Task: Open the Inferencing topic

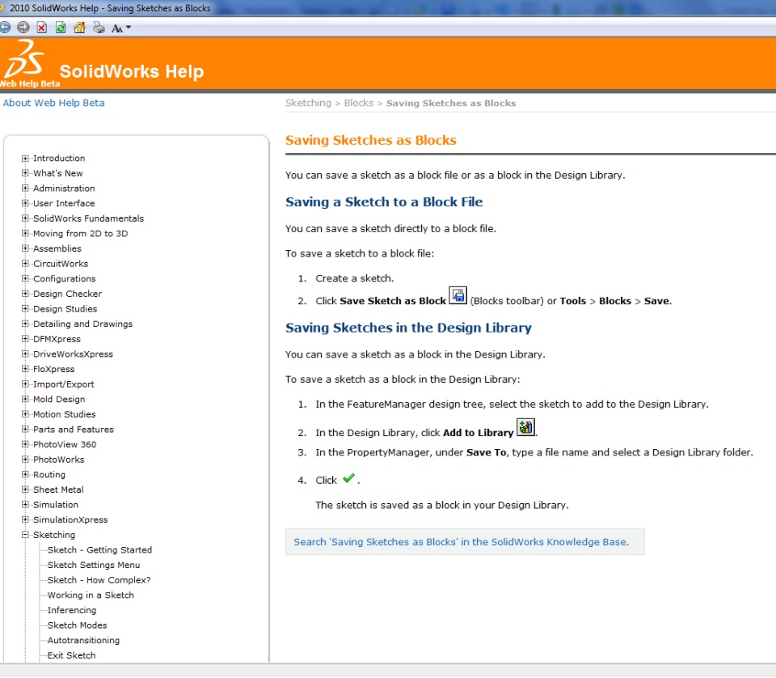Action: coord(72,610)
